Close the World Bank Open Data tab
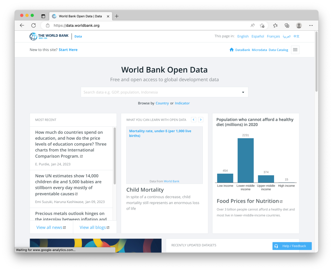 coord(108,16)
